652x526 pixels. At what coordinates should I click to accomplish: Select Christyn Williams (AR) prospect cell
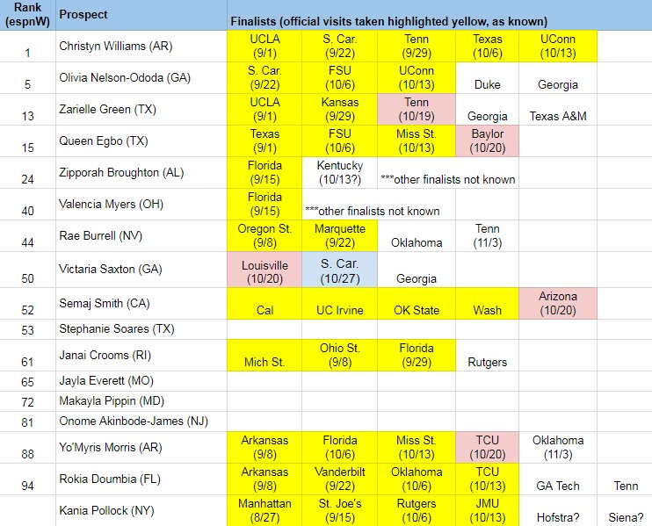click(x=141, y=47)
